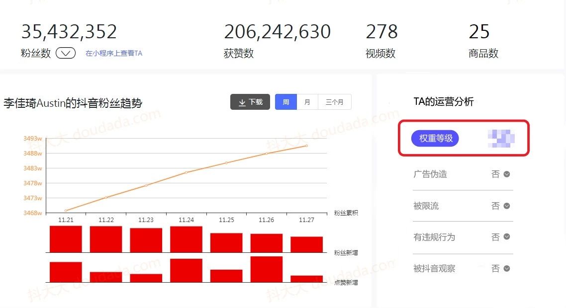Click the 11.25 x-axis date label

(227, 220)
